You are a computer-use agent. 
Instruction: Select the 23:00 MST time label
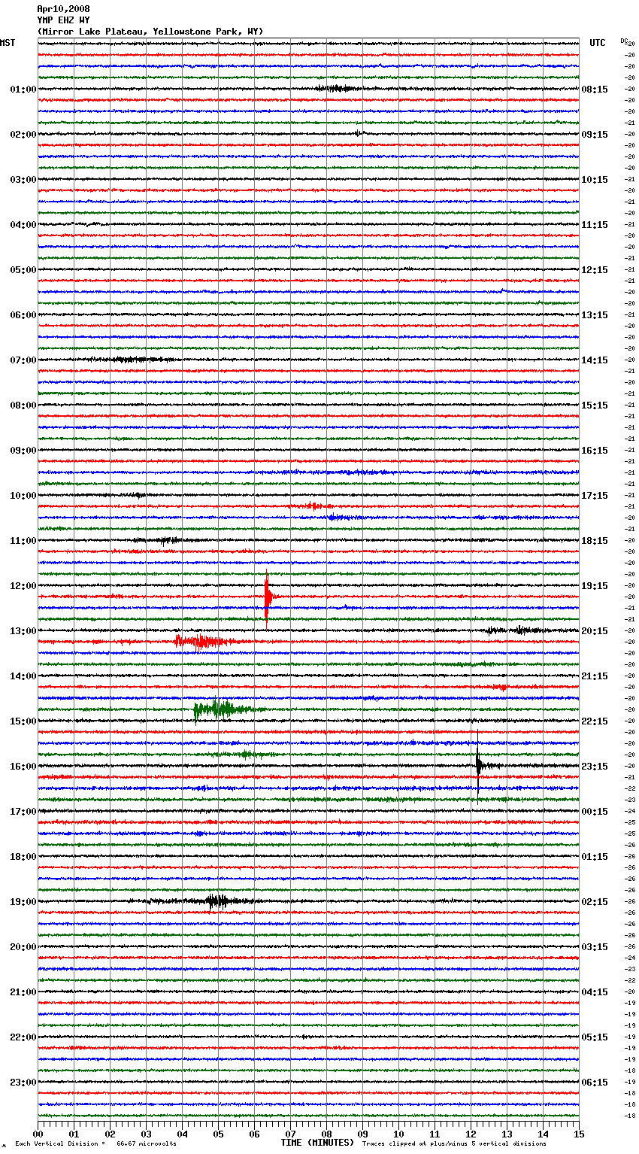tap(23, 1083)
